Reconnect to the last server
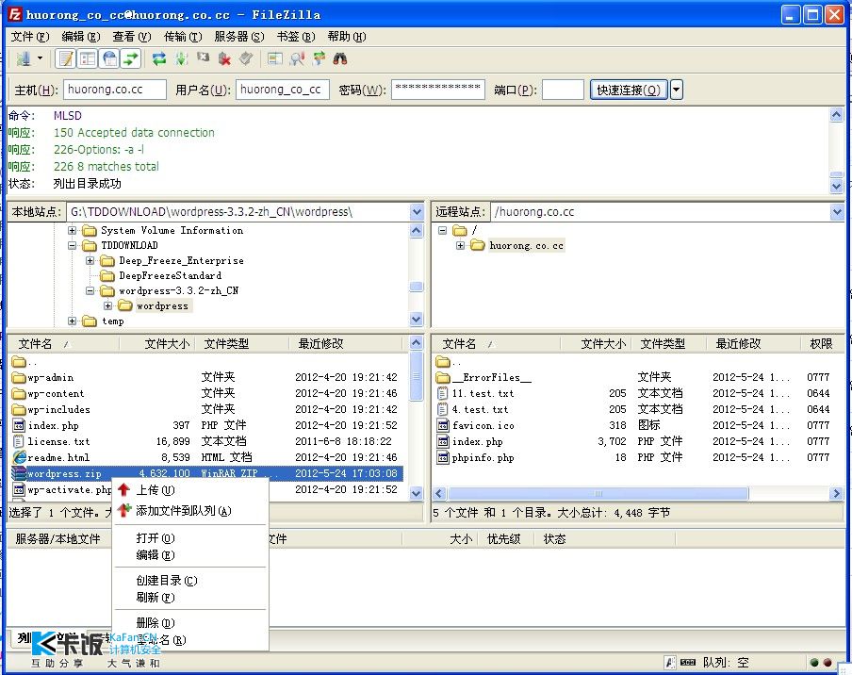This screenshot has height=675, width=852. tap(246, 58)
